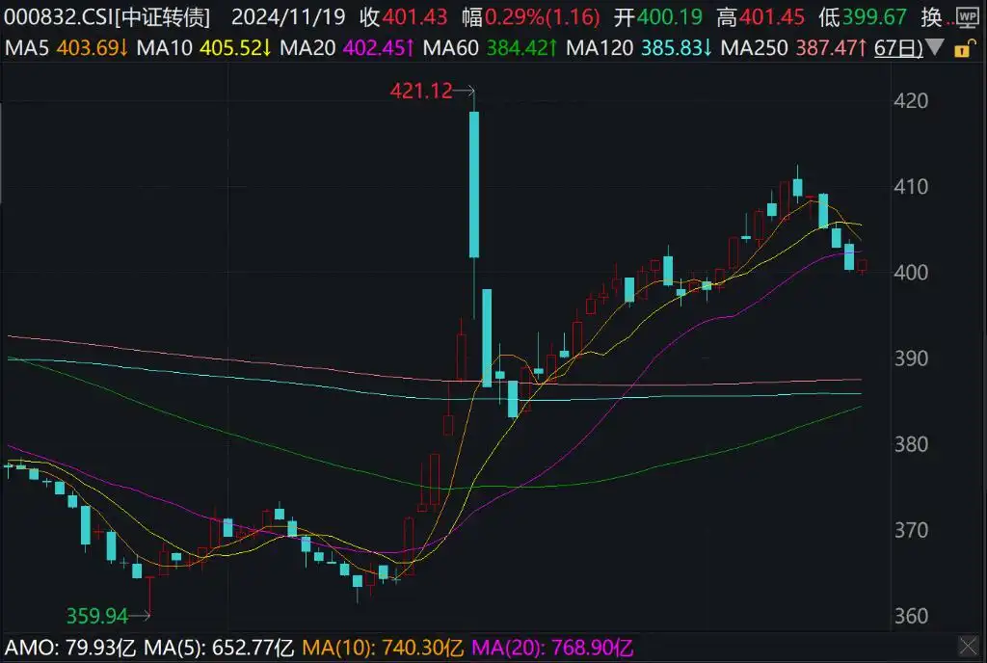Viewport: 987px width, 663px height.
Task: Click the low price 低399.67
Action: pyautogui.click(x=863, y=17)
